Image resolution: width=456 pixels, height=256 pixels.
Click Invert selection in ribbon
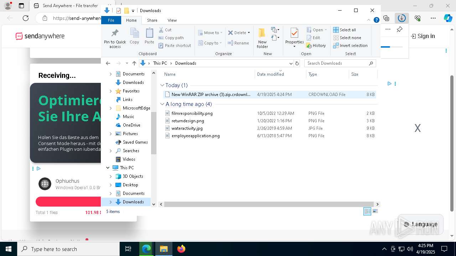(x=350, y=46)
